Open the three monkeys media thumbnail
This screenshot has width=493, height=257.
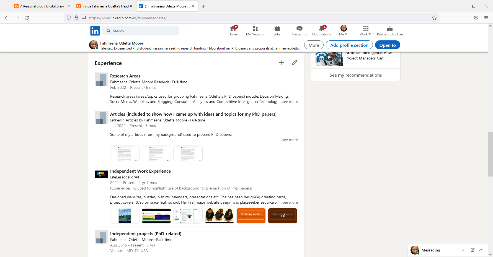tap(220, 216)
